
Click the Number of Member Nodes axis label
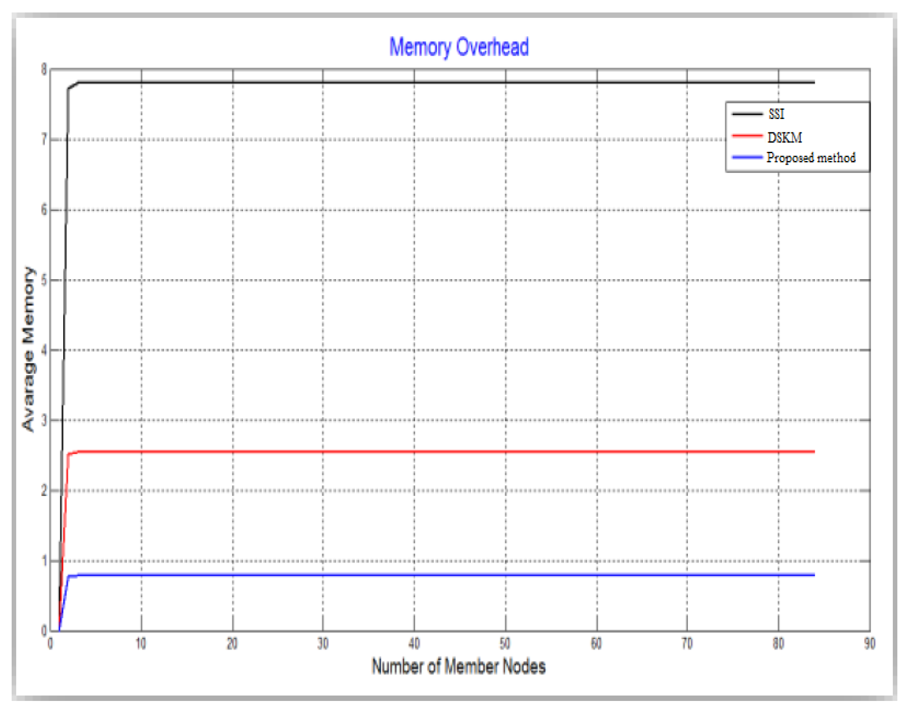pos(458,666)
